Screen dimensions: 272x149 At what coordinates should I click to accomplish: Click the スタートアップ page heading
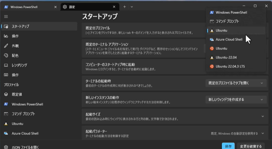pos(100,16)
